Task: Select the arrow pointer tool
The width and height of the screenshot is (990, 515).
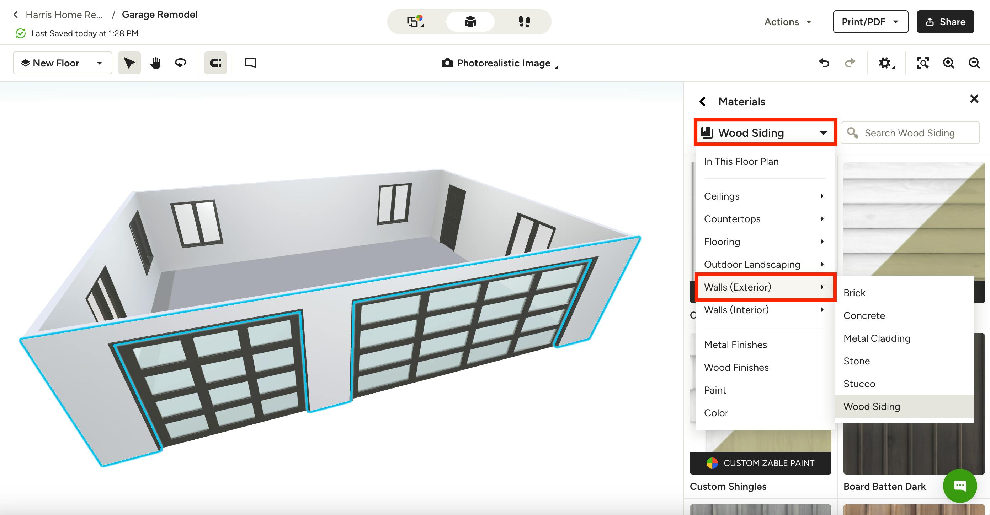Action: [x=129, y=63]
